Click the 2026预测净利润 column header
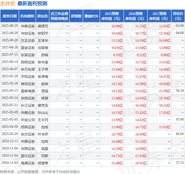The width and height of the screenshot is (185, 174). click(136, 16)
